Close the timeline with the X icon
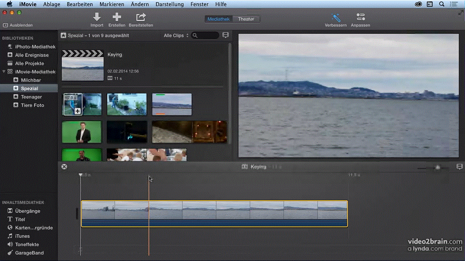Viewport: 465px width, 261px height. pyautogui.click(x=64, y=166)
